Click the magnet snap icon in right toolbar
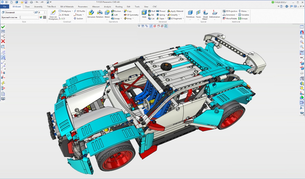 tap(302, 32)
